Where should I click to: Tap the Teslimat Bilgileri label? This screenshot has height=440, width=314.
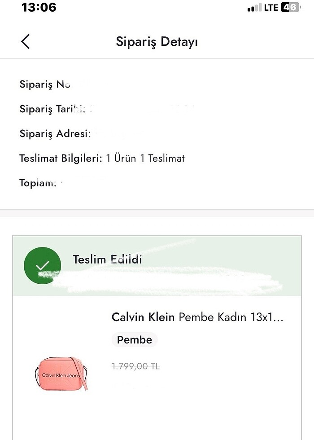(x=61, y=158)
